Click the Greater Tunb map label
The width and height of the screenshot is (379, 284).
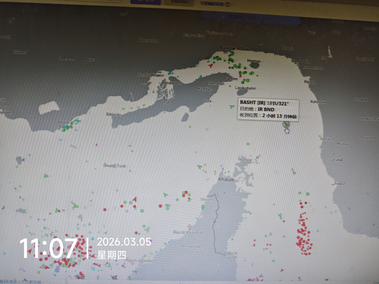pyautogui.click(x=114, y=166)
